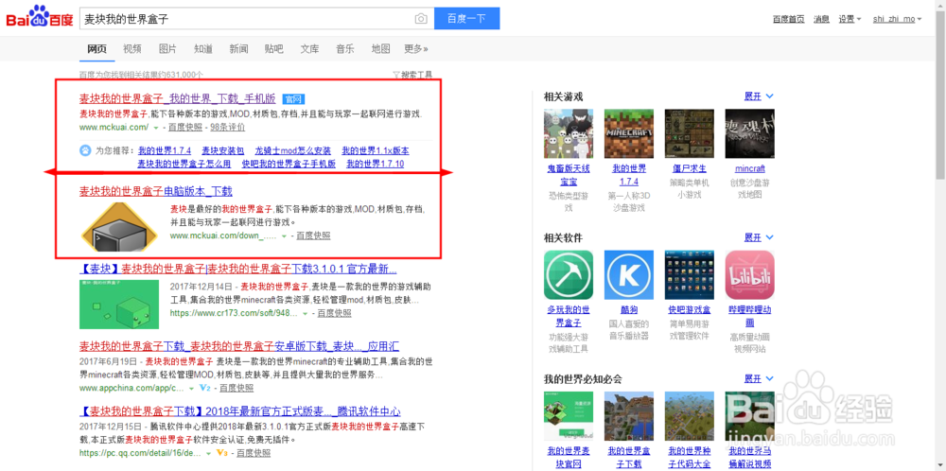Expand 我的世界必知必会 section with 展开

759,379
